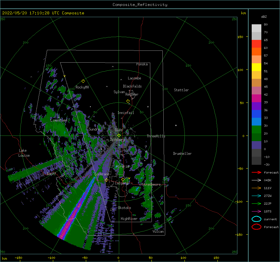Pick the yellow swatch in dBZ legend

(x=256, y=67)
